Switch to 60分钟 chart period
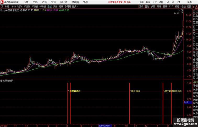This screenshot has height=127, width=198. [42, 7]
